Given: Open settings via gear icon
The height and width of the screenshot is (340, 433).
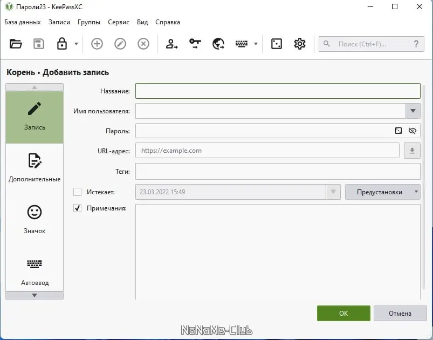Looking at the screenshot, I should [x=300, y=44].
